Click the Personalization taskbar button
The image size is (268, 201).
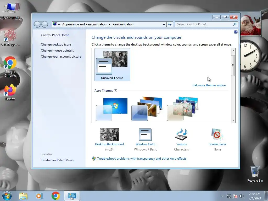pyautogui.click(x=72, y=196)
